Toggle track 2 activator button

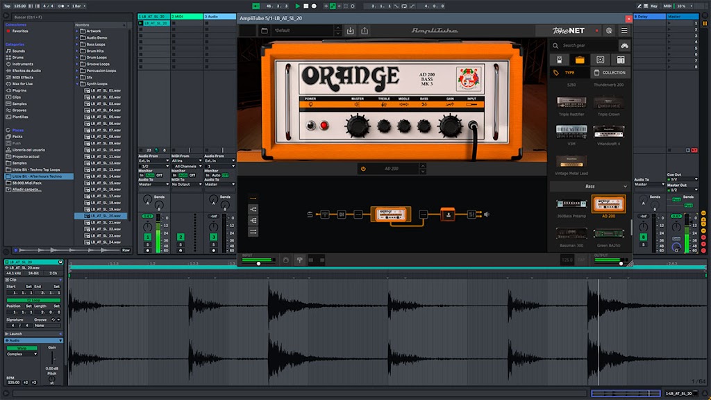[x=181, y=237]
